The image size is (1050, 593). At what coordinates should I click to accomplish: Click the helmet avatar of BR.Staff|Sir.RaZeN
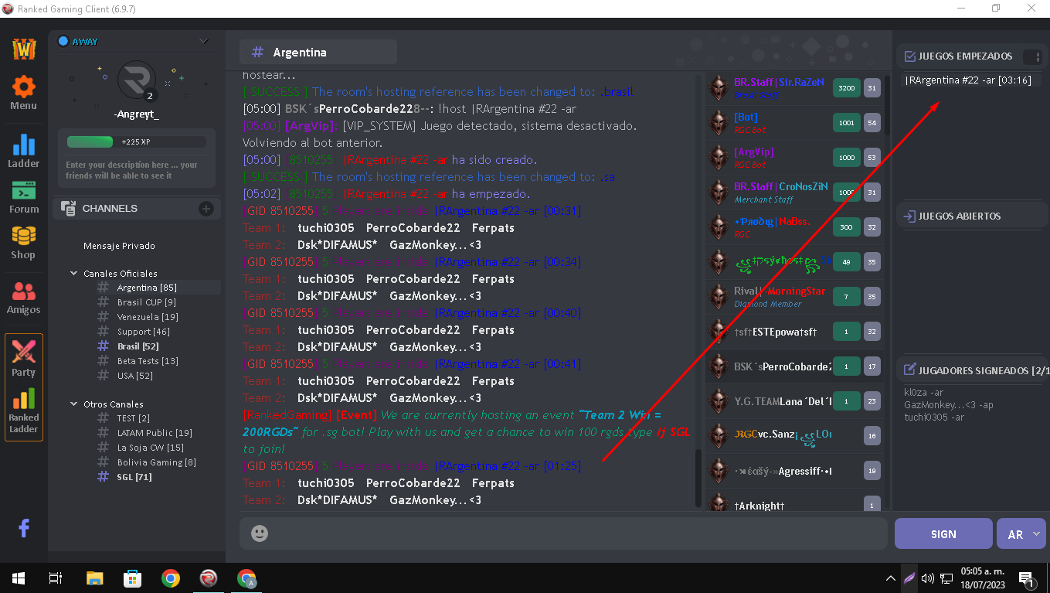click(x=719, y=88)
